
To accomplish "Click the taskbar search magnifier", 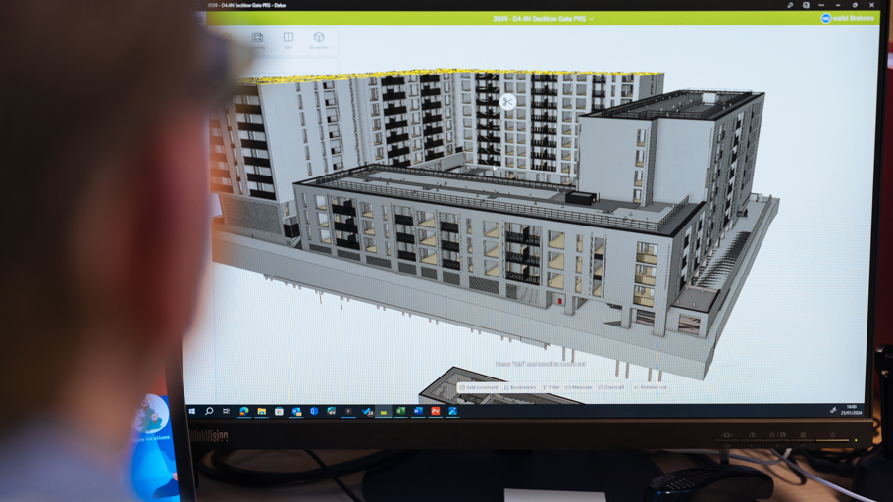I will click(x=209, y=412).
